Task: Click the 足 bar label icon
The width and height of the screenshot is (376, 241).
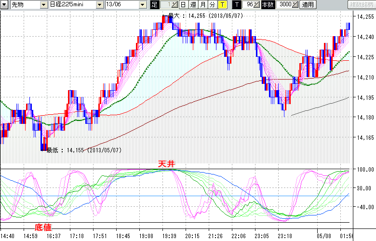Action: point(154,5)
